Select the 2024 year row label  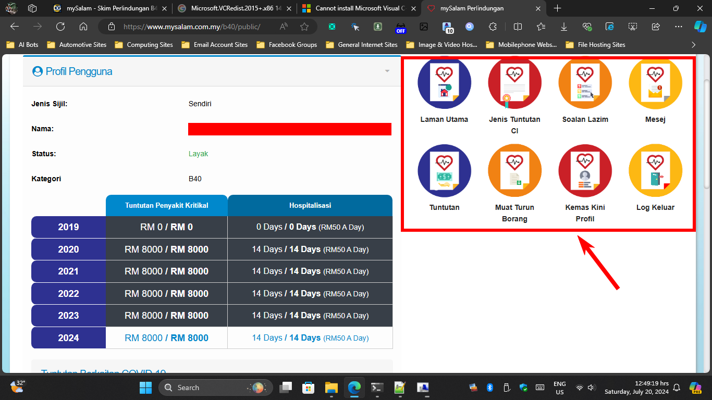click(69, 338)
